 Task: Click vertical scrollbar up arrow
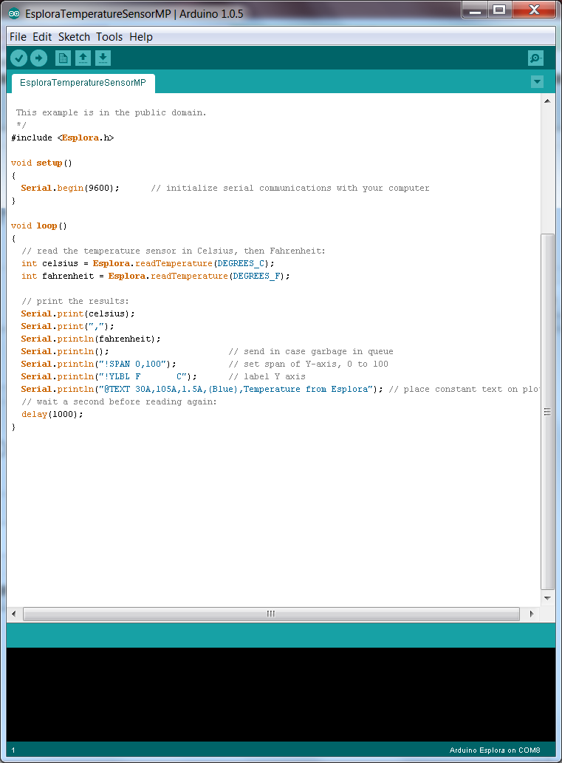[x=547, y=101]
